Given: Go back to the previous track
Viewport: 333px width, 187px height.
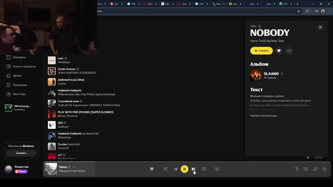Looking at the screenshot, I should tap(176, 169).
